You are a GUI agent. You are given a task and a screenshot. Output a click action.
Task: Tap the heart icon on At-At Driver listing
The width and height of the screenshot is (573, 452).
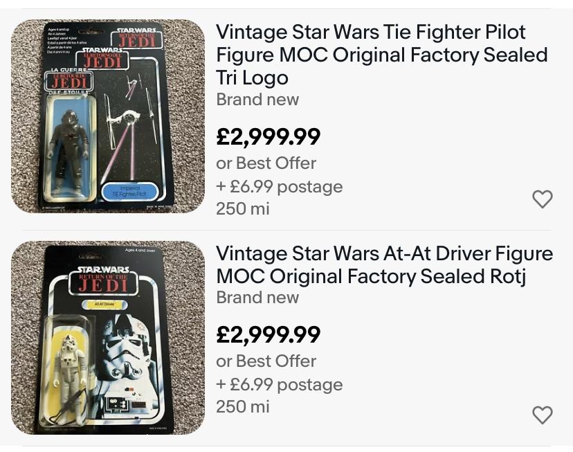point(542,415)
